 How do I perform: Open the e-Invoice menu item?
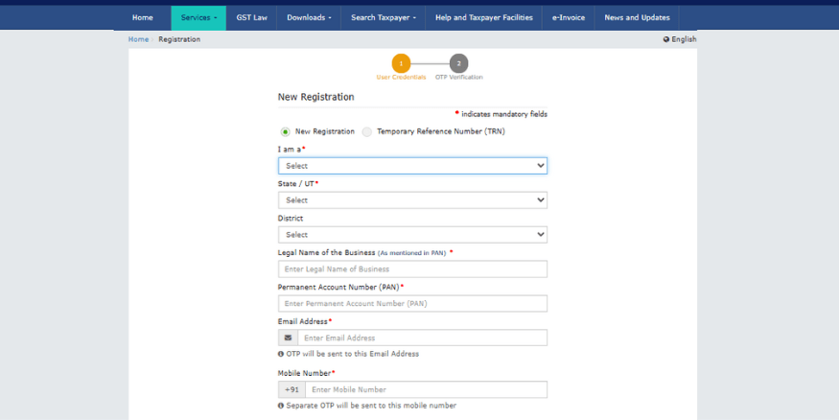coord(569,17)
